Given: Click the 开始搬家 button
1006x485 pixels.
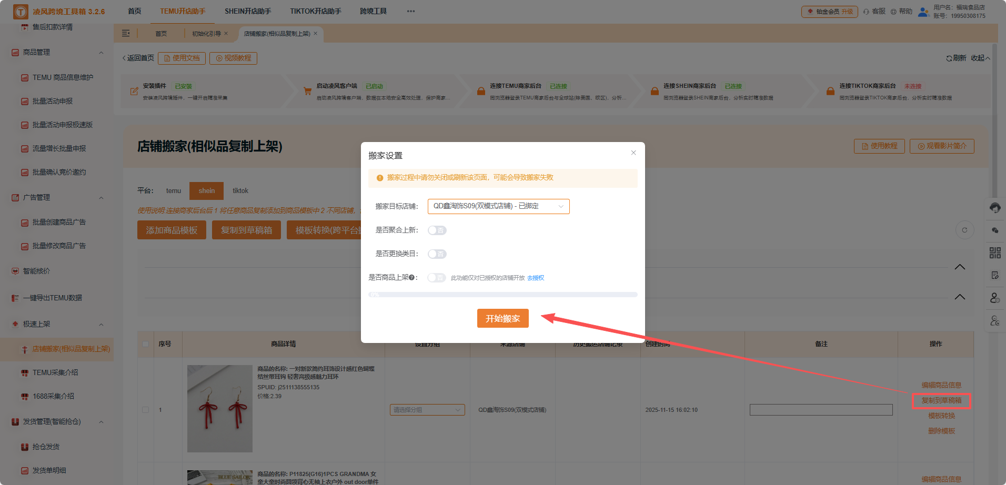Looking at the screenshot, I should tap(502, 318).
